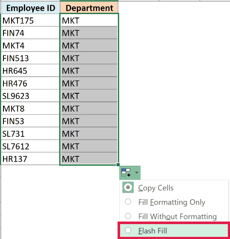Select cell containing SL7612
This screenshot has width=230, height=239.
(31, 146)
